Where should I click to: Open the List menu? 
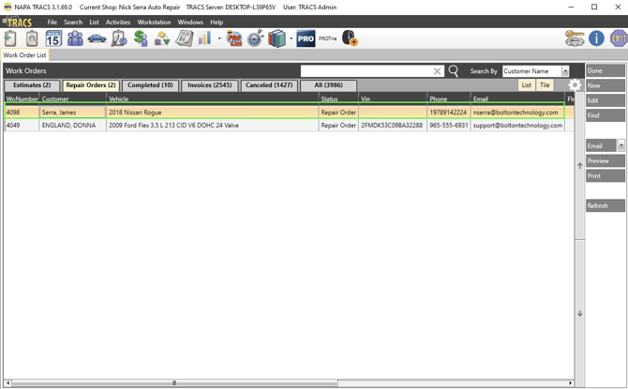(x=94, y=22)
